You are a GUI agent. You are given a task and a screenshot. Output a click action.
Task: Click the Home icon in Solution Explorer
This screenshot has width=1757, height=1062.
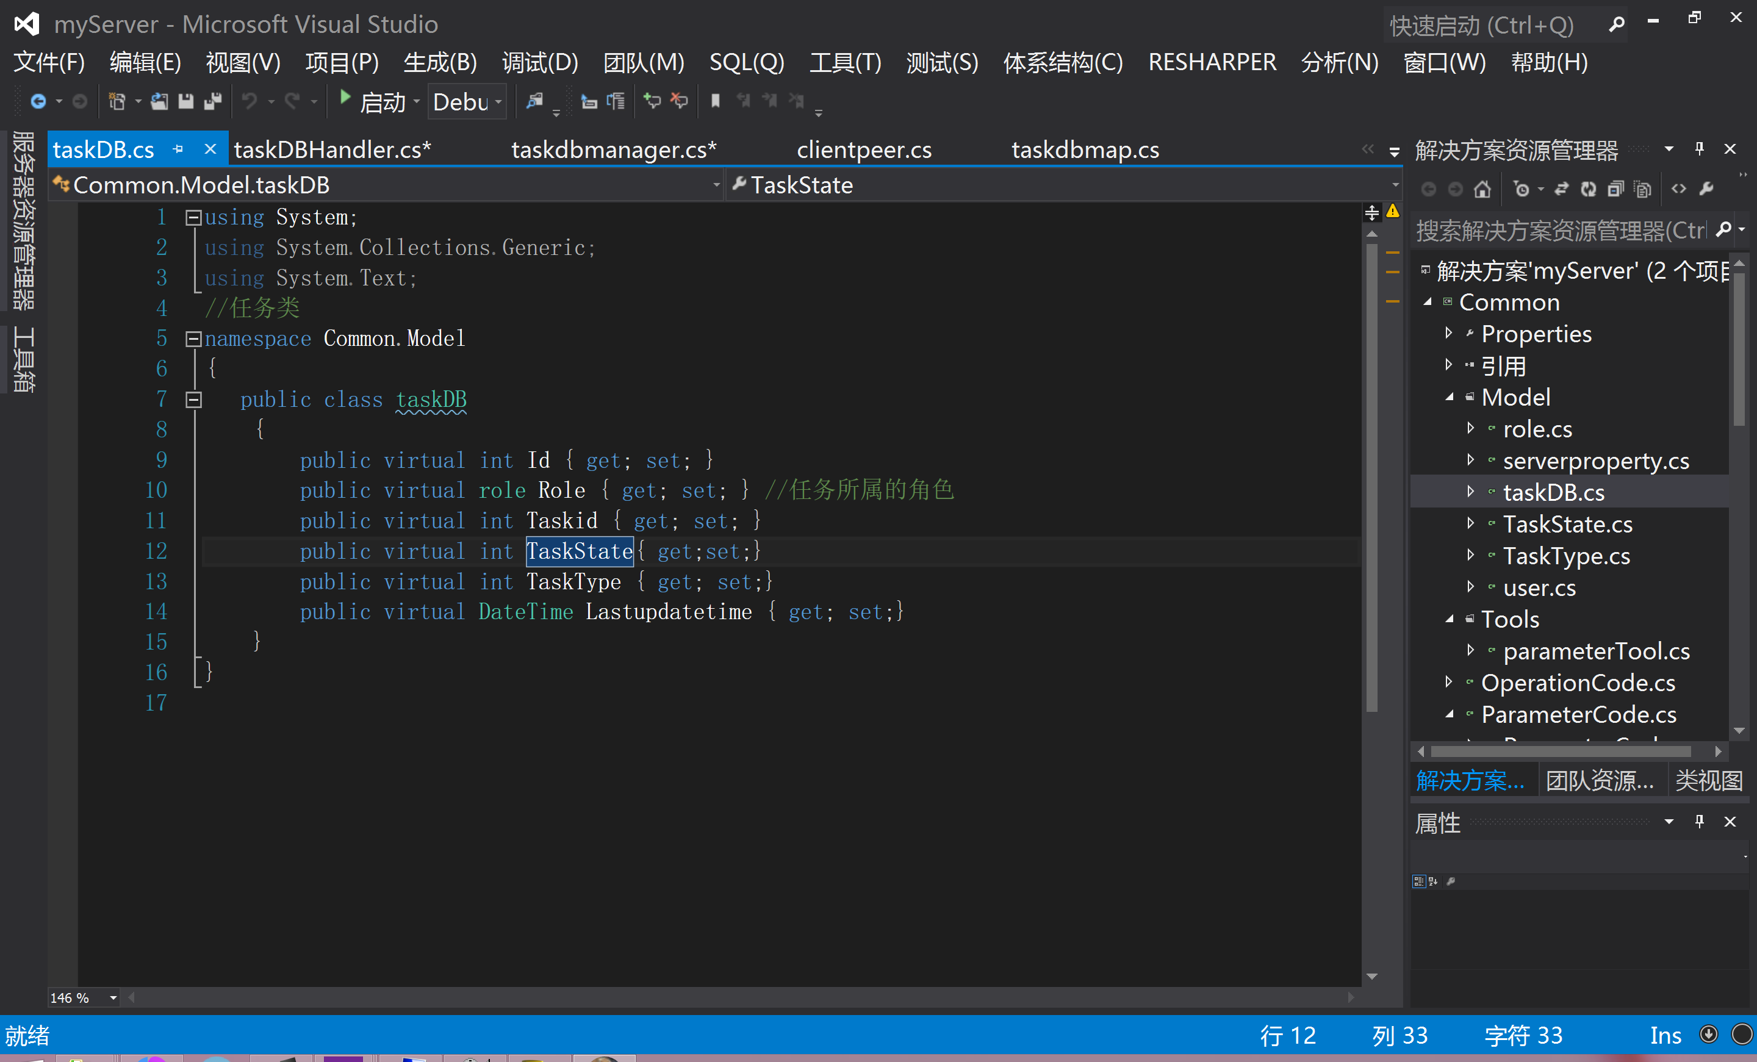tap(1482, 190)
